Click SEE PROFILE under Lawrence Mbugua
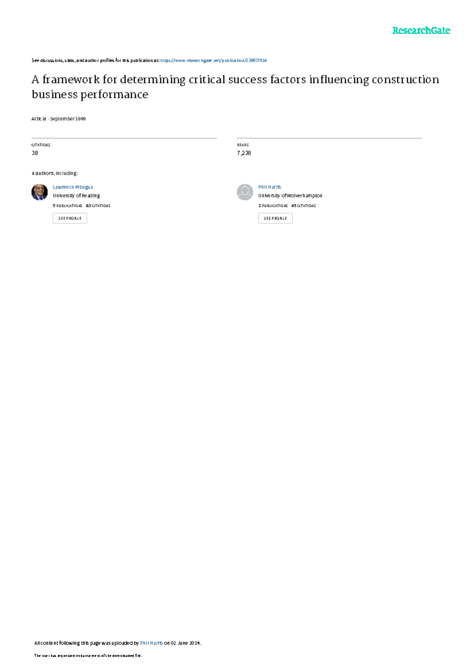Viewport: 474px width, 670px height. tap(70, 218)
